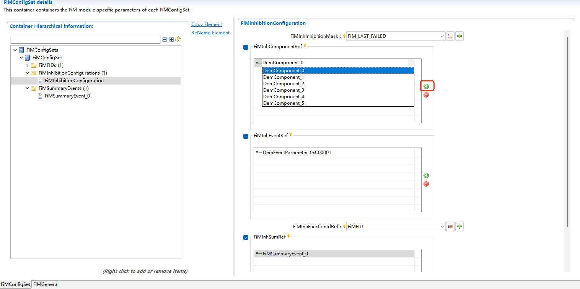The image size is (580, 289).
Task: Uncheck the FiMInhComponentRef checkbox
Action: (x=246, y=47)
